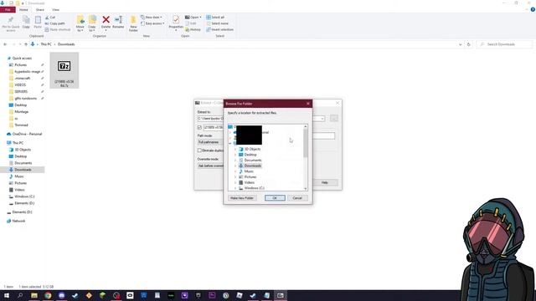Image resolution: width=536 pixels, height=301 pixels.
Task: Click Network in navigation pane
Action: (x=16, y=221)
